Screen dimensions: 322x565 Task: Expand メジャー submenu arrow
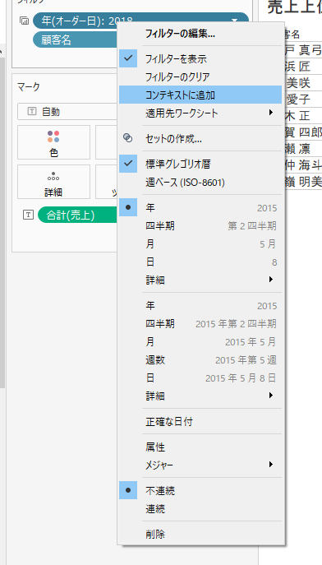click(x=271, y=465)
